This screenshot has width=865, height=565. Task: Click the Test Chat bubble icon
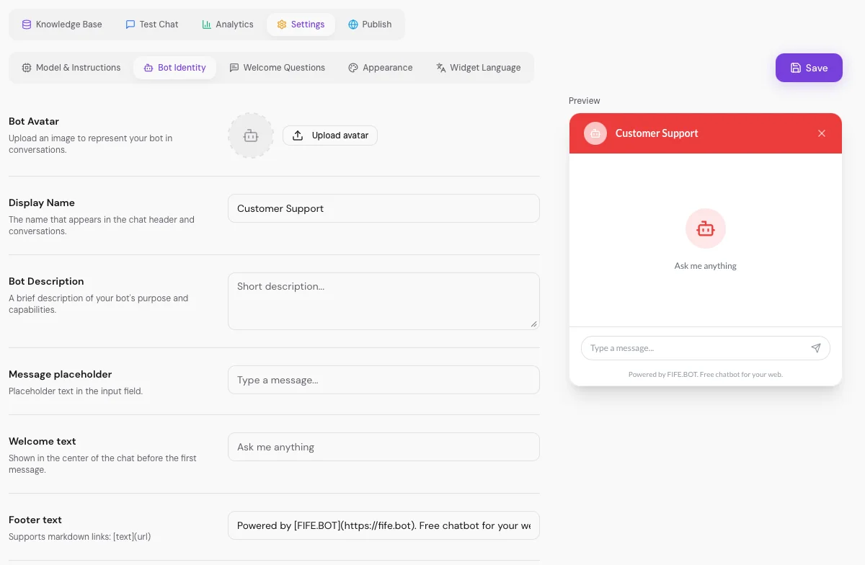click(x=130, y=25)
